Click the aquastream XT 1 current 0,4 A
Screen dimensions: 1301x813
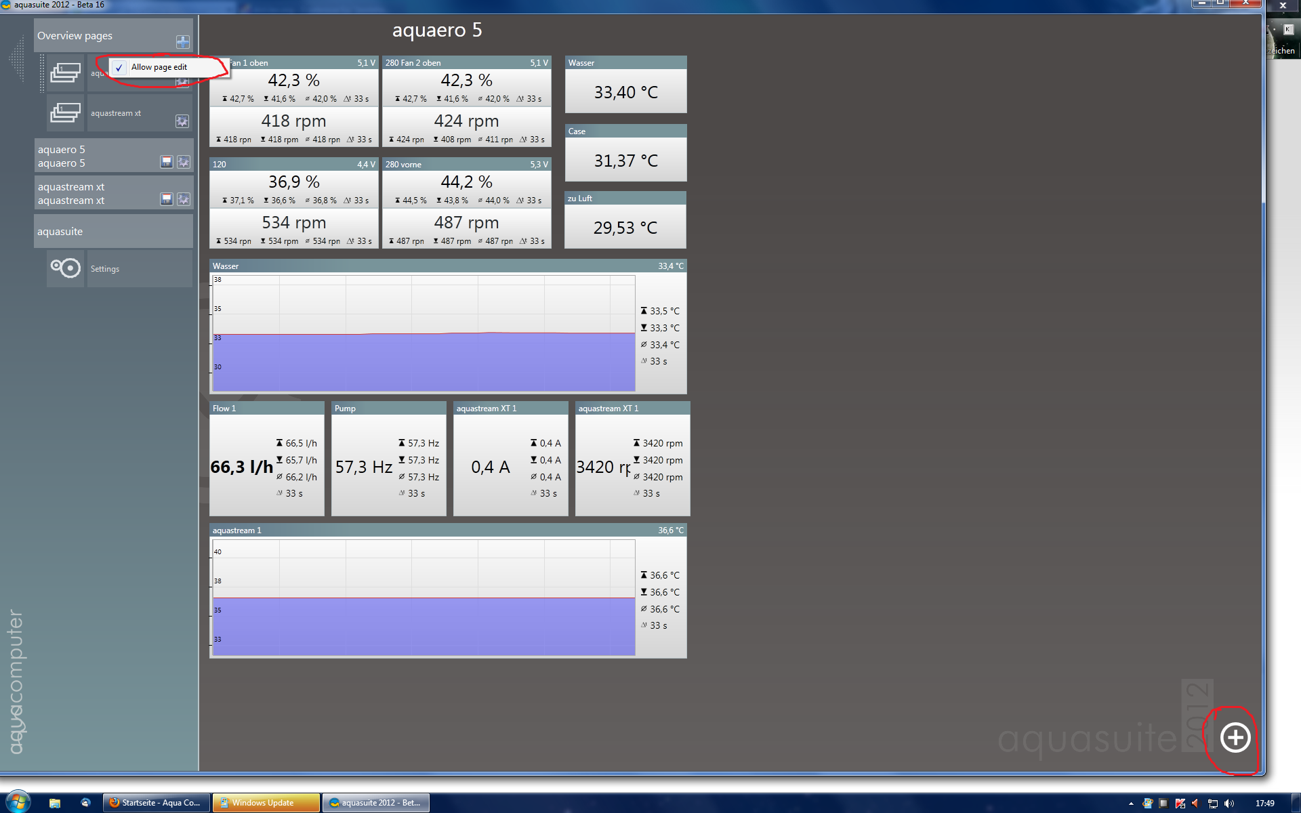(x=491, y=467)
